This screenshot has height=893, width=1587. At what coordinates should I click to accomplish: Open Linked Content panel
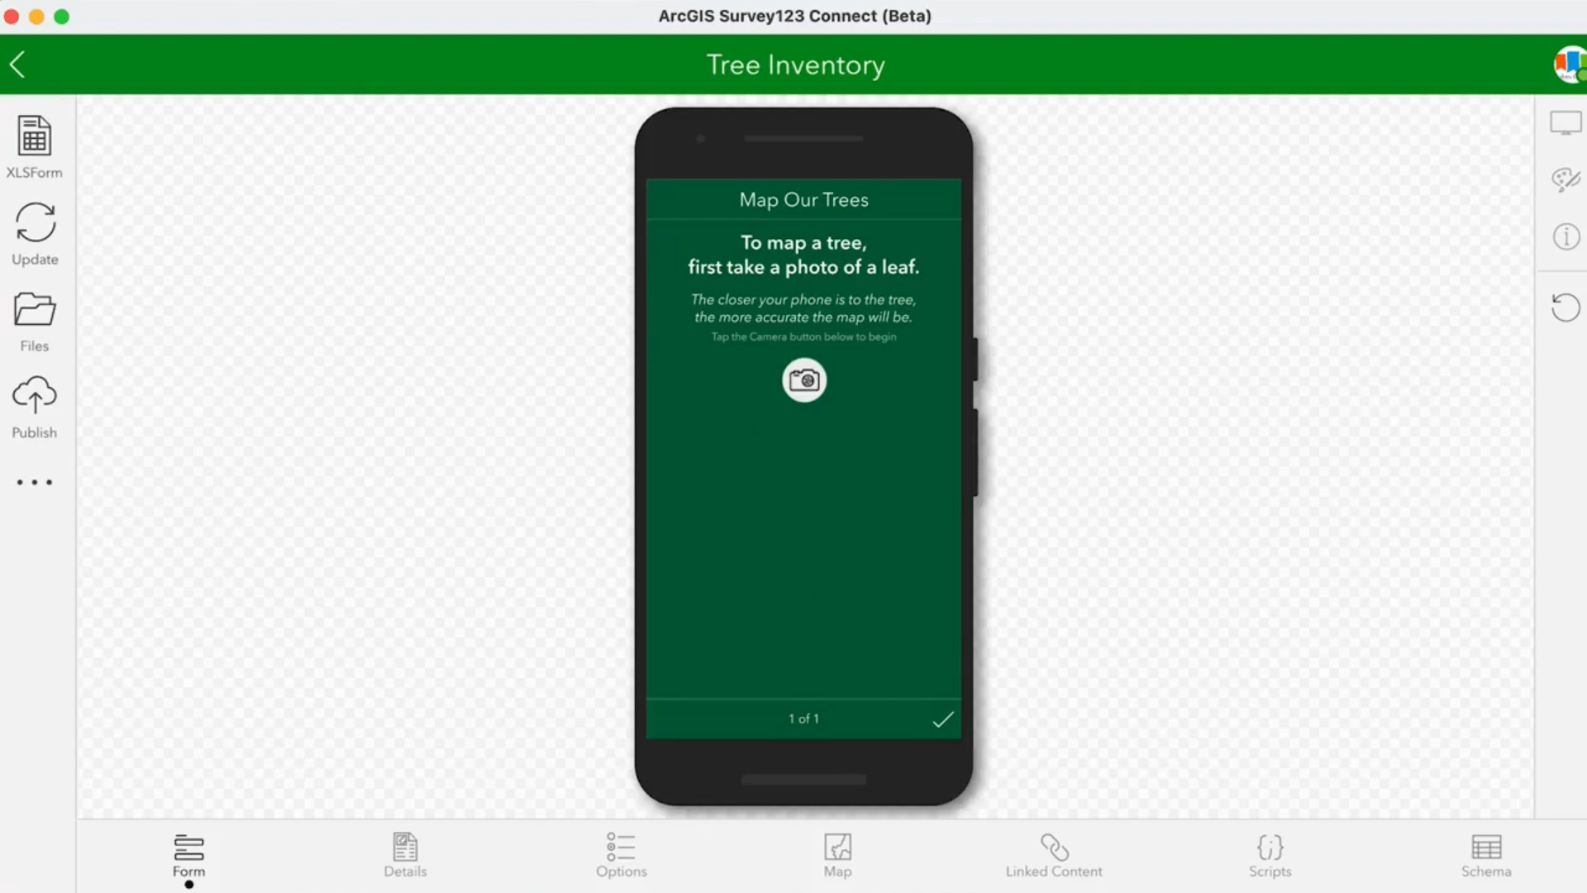pos(1054,854)
